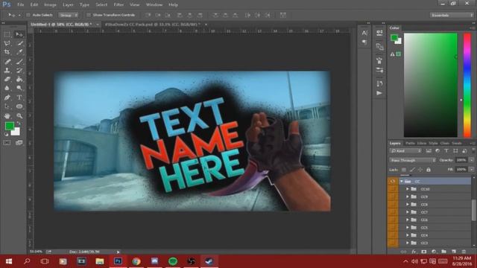Click the background white color swatch
This screenshot has height=268, width=477.
pos(16,133)
